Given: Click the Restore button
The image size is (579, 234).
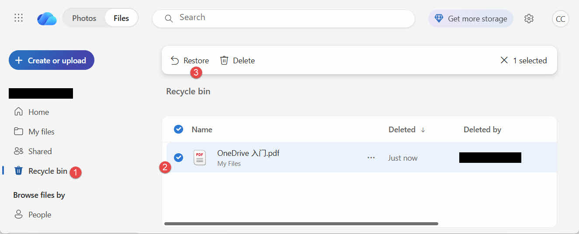Looking at the screenshot, I should pyautogui.click(x=190, y=61).
